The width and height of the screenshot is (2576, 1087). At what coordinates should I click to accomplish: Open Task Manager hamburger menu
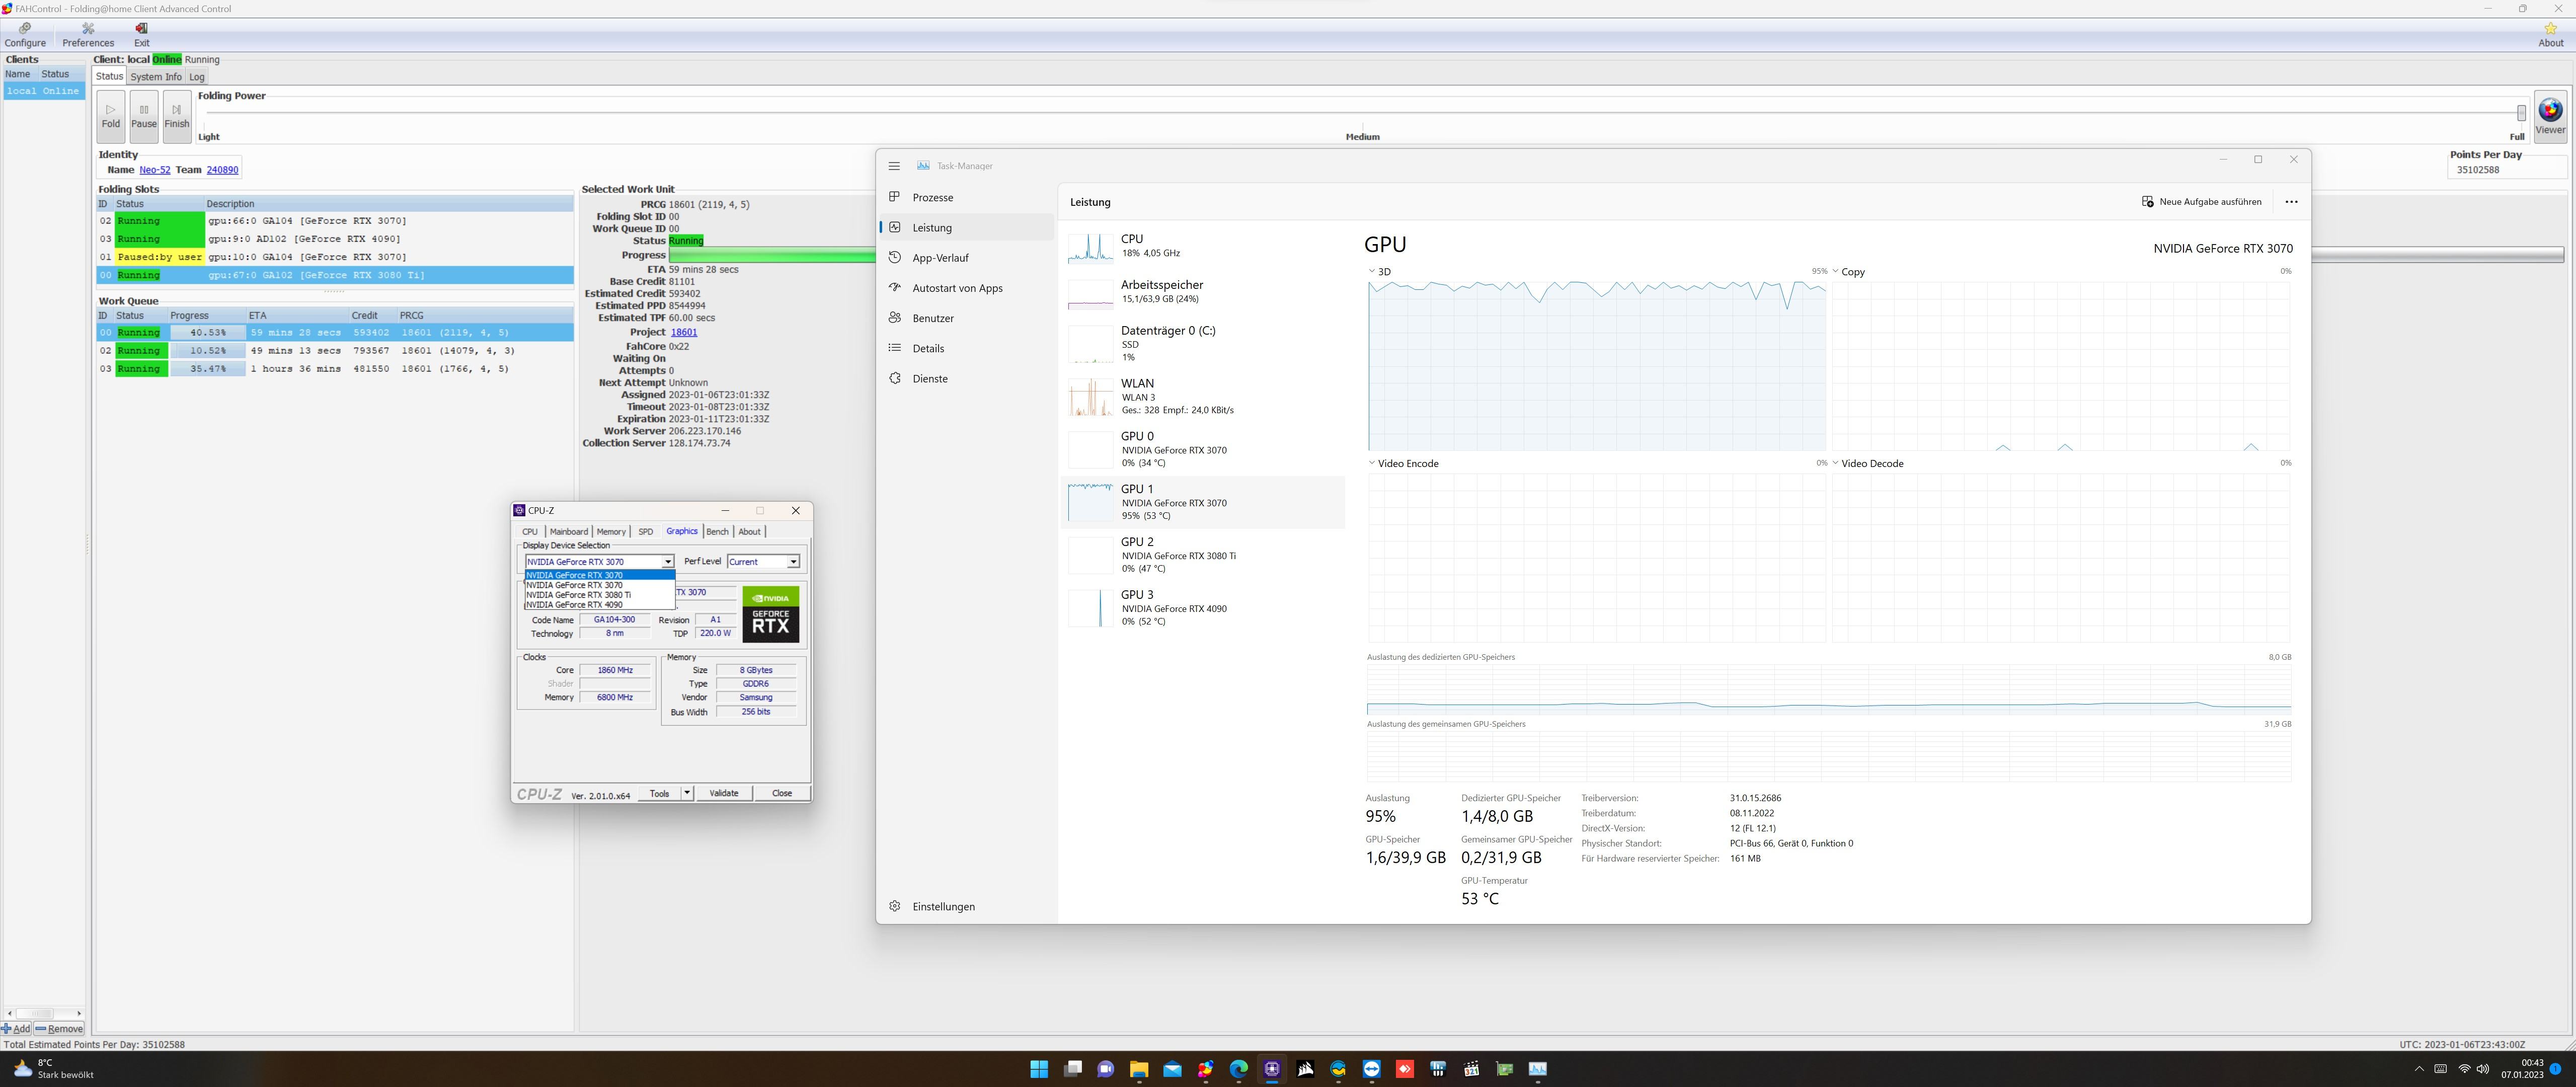[x=894, y=166]
